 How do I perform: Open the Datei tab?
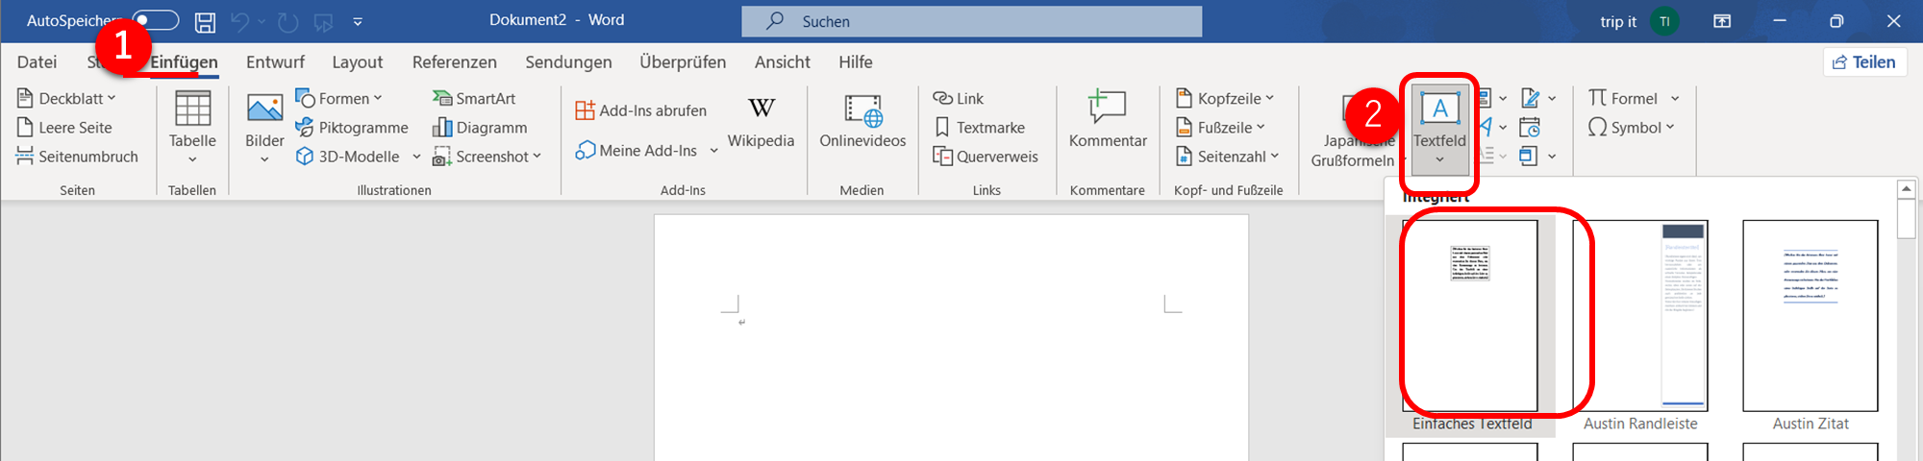pos(37,62)
